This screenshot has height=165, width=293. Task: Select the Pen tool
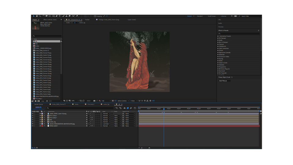click(57, 16)
